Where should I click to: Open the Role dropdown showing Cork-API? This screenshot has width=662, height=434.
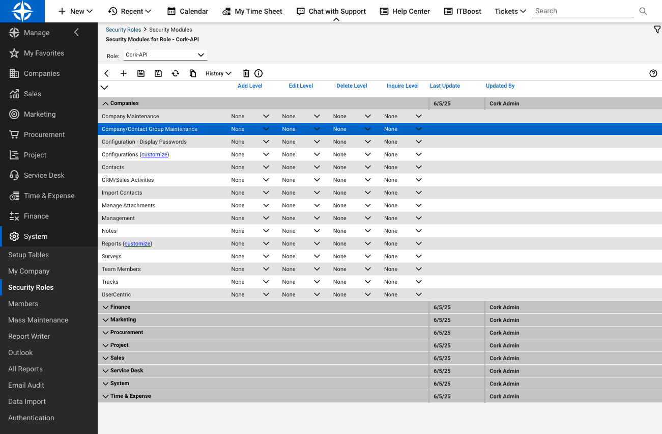[x=165, y=55]
